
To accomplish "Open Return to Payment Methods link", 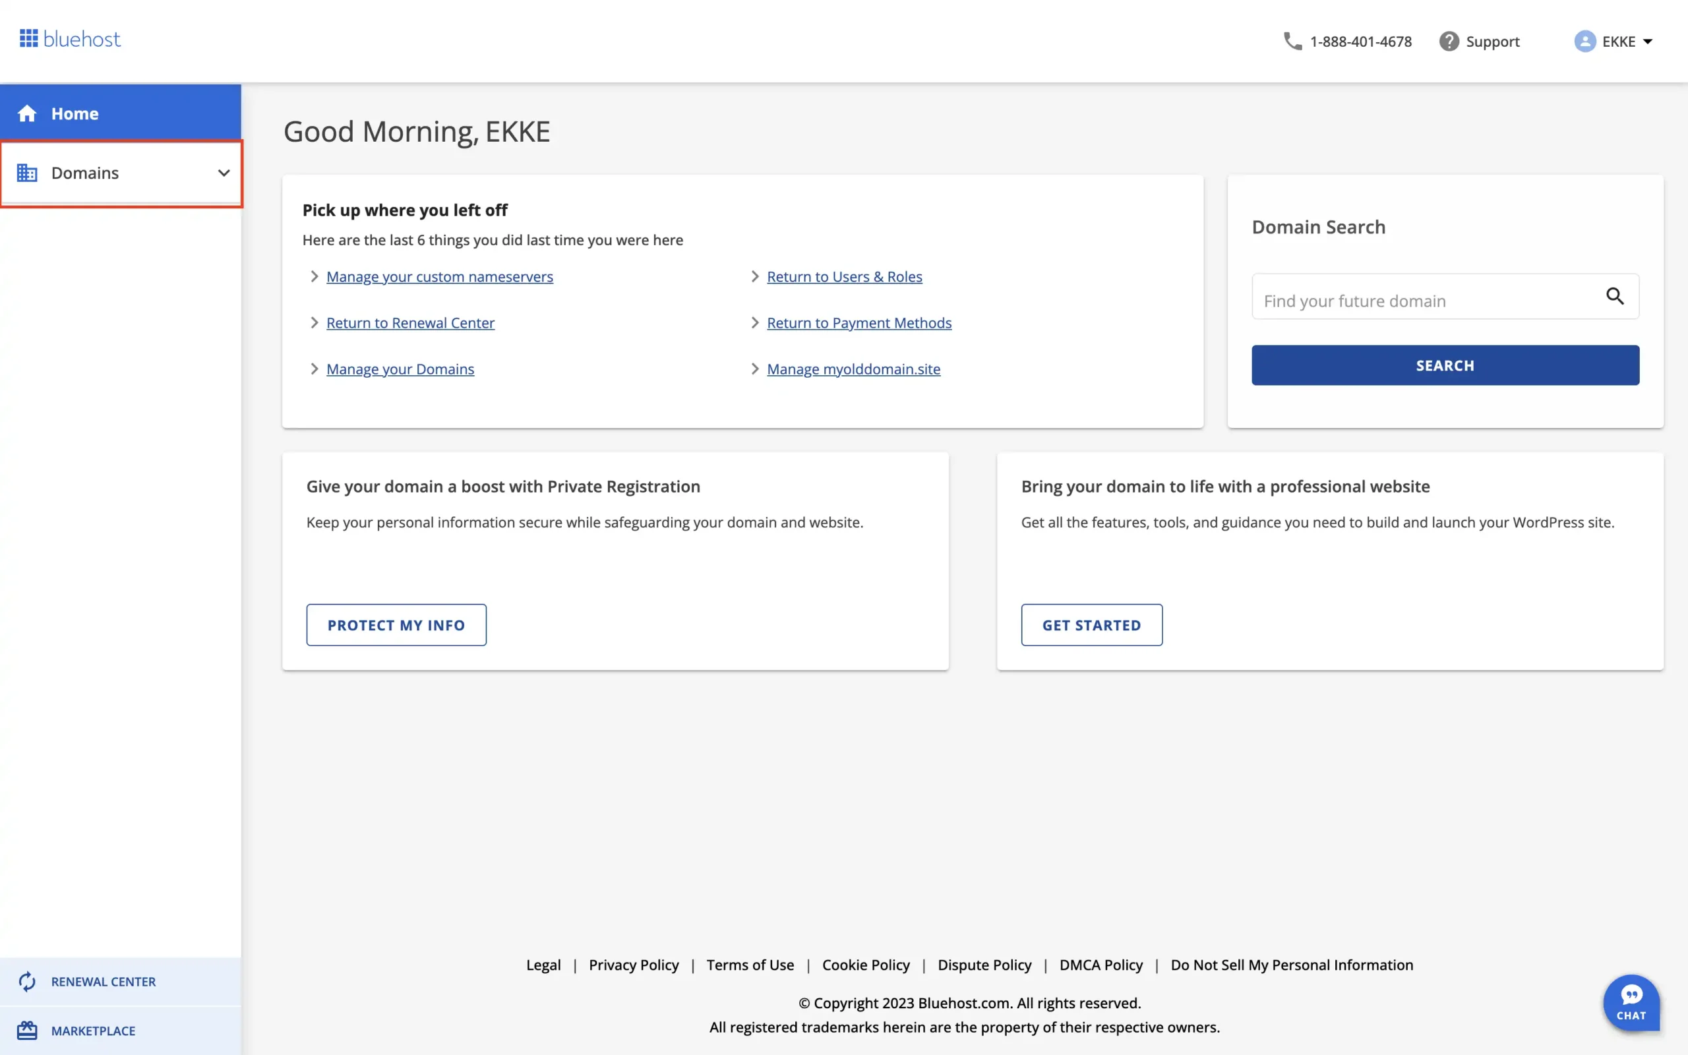I will pyautogui.click(x=859, y=322).
